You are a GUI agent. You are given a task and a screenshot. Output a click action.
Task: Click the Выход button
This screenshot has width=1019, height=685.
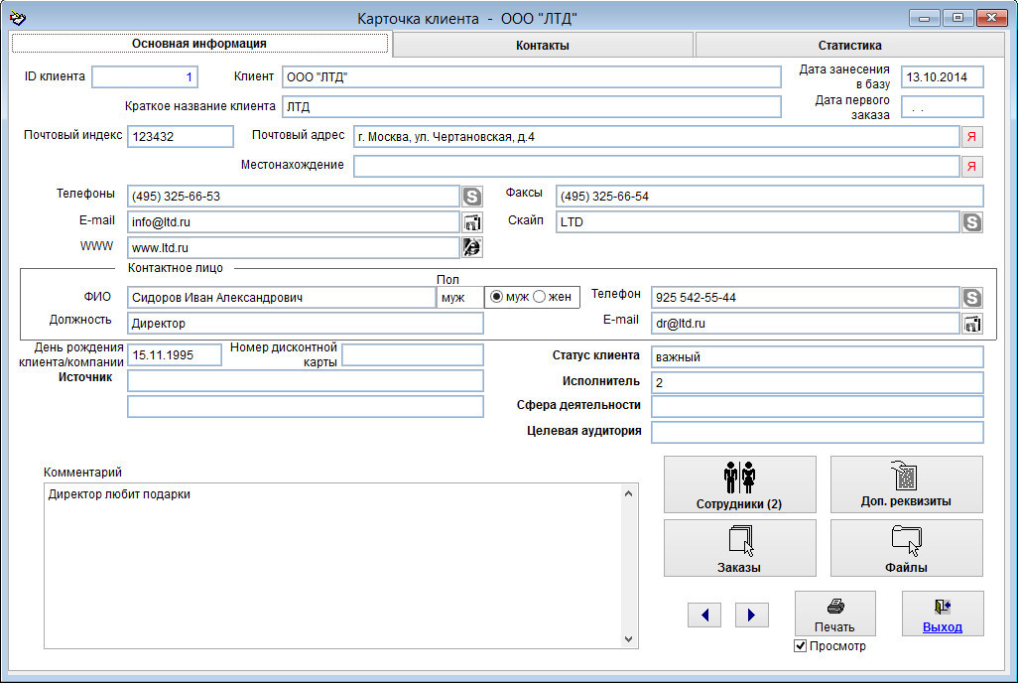943,614
